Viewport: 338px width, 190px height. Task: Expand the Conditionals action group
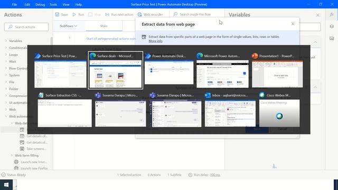click(x=6, y=47)
